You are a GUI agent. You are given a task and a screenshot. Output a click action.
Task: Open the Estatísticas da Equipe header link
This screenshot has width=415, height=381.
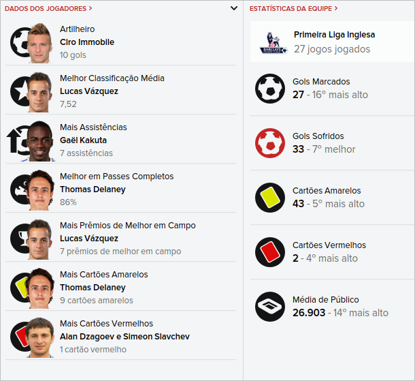[294, 8]
